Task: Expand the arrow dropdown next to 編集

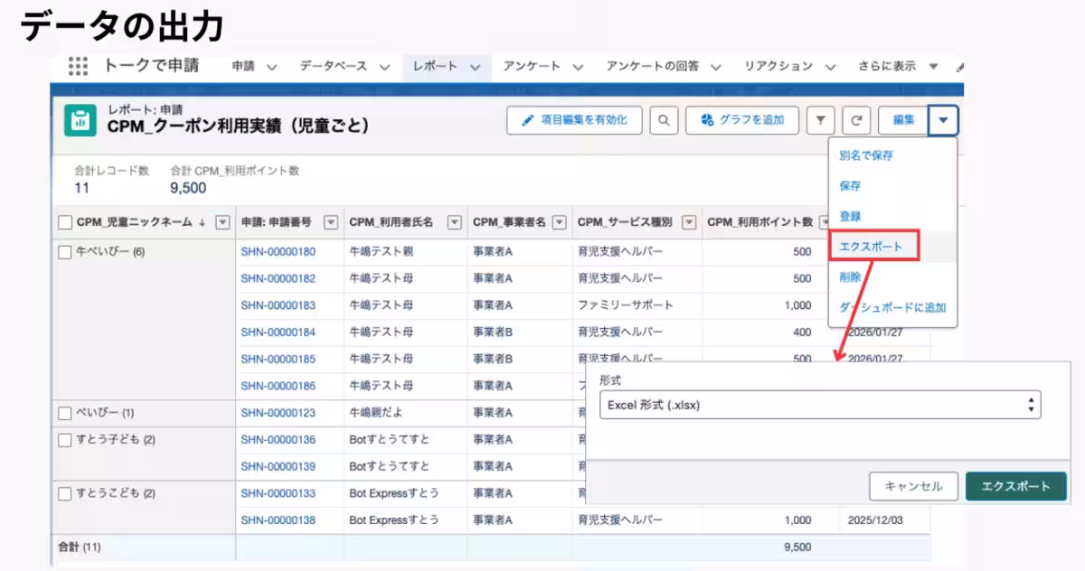Action: coord(943,120)
